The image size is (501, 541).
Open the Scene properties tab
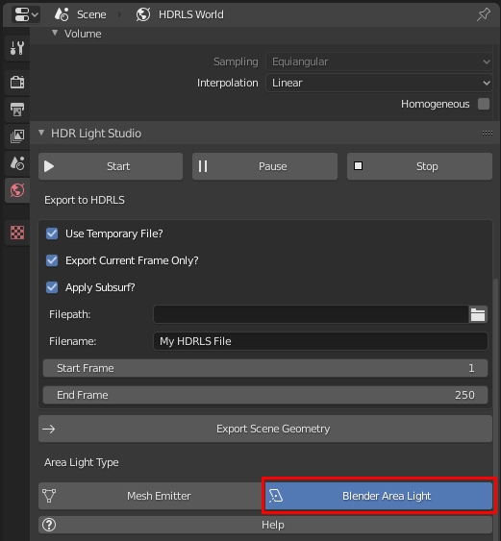click(x=17, y=163)
